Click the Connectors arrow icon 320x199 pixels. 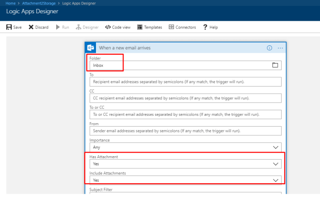coord(171,27)
